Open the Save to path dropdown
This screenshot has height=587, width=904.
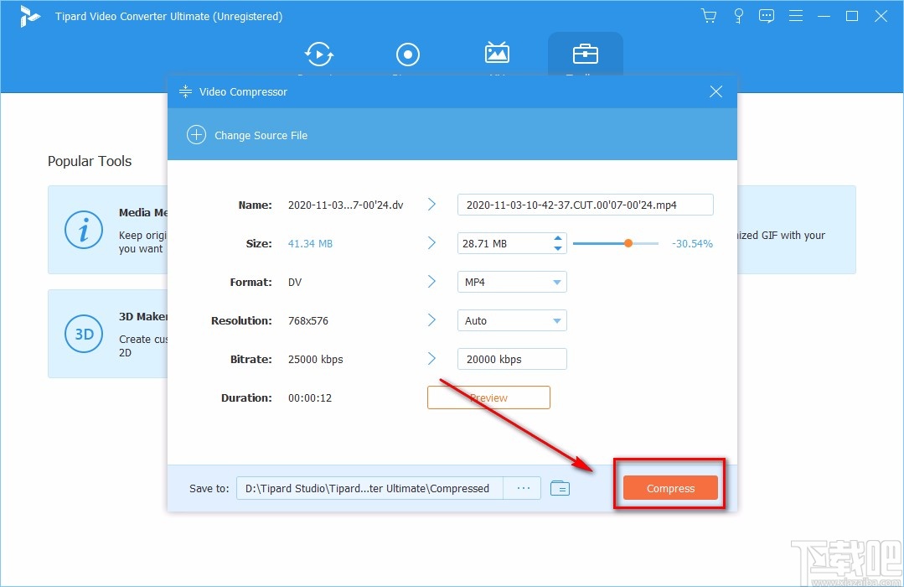[x=369, y=489]
